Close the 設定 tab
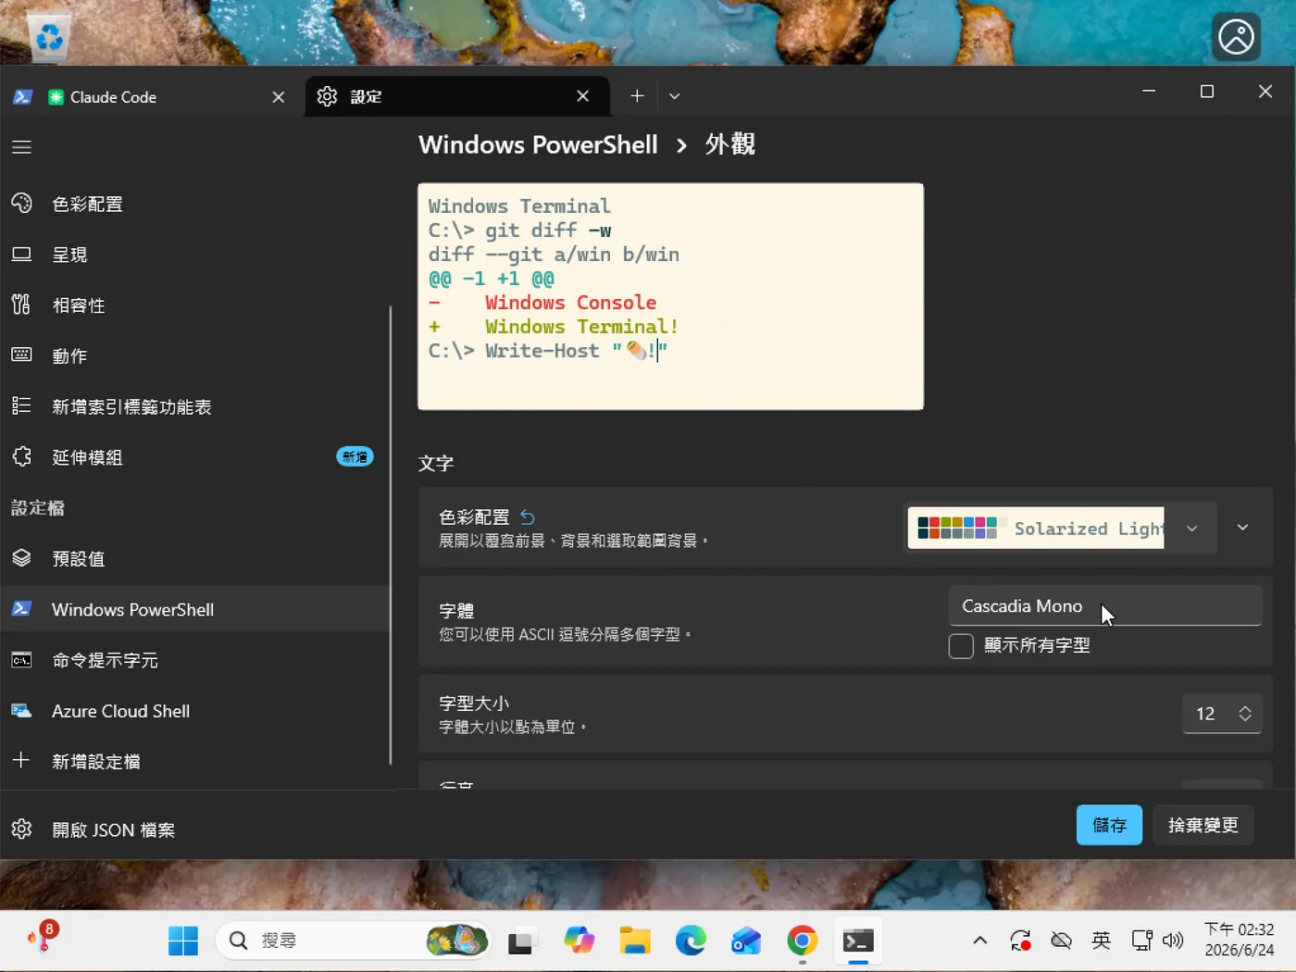Screen dimensions: 1296x972 point(582,96)
